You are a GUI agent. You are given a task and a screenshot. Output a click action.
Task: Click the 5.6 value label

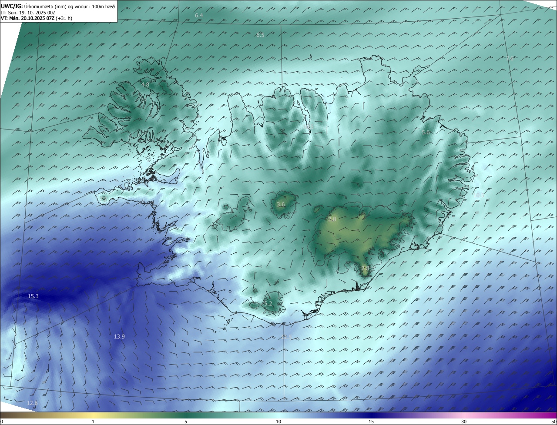[426, 132]
